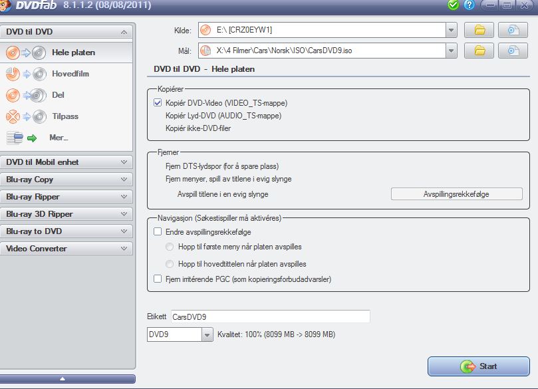
Task: Click the Hele platen disc icon
Action: 26,53
